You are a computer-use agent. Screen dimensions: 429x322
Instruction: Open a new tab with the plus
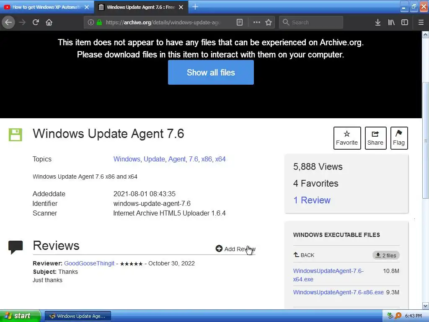pos(195,7)
